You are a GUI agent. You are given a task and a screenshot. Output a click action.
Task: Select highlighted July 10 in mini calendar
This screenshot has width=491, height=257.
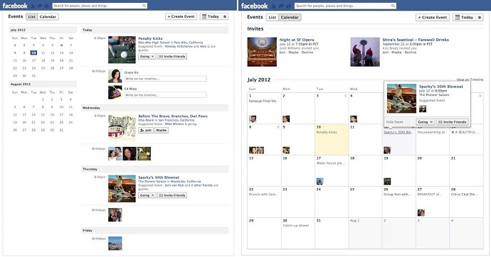coord(33,53)
